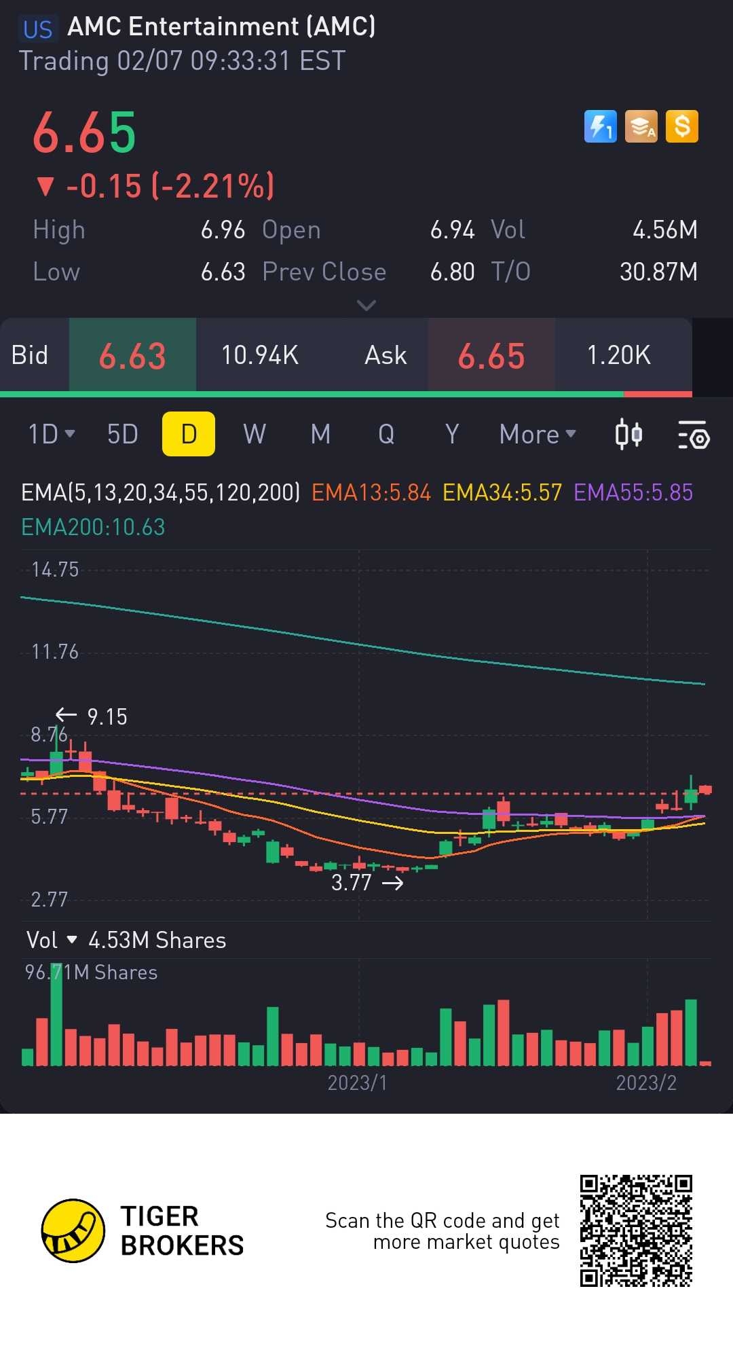733x1348 pixels.
Task: Switch to the M monthly tab
Action: tap(320, 434)
